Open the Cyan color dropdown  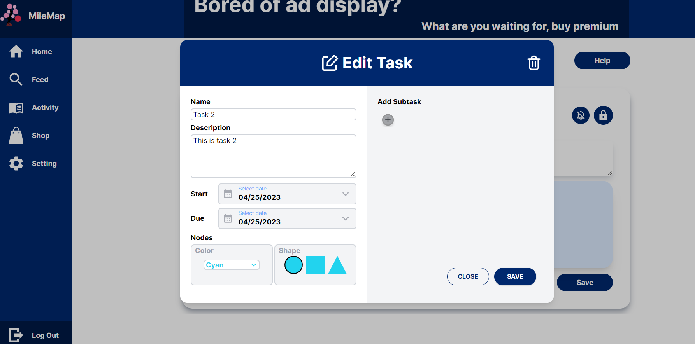point(232,265)
